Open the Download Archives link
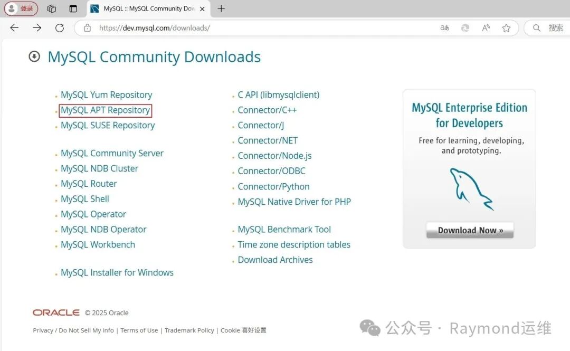The image size is (570, 351). point(275,260)
